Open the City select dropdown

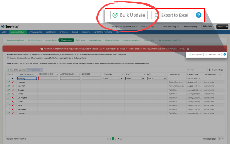coord(156,78)
